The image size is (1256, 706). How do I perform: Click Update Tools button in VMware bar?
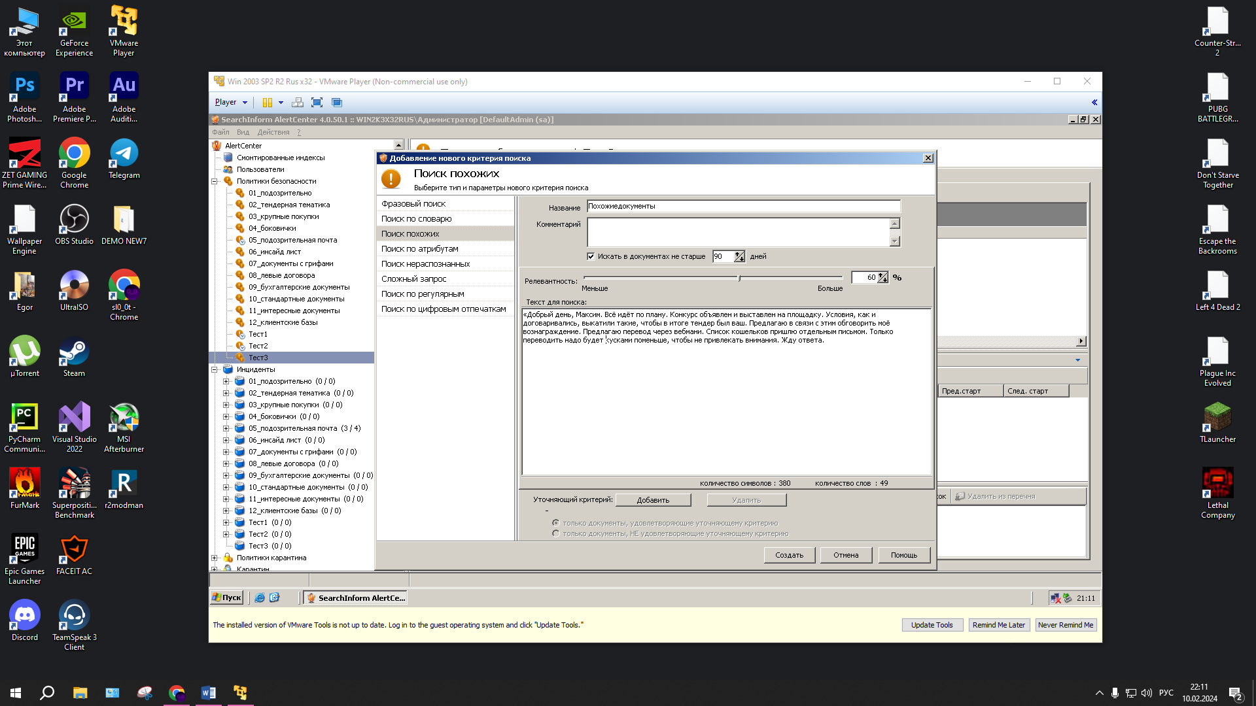(x=932, y=625)
